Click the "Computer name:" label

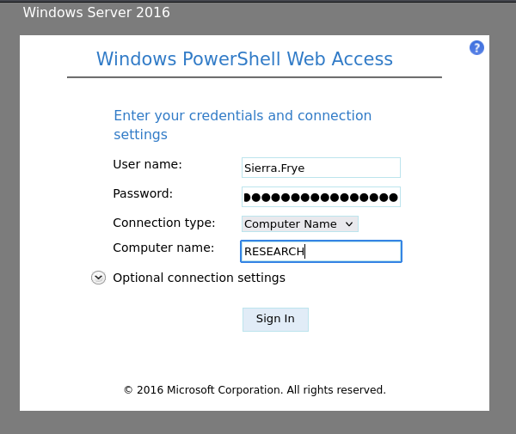163,248
